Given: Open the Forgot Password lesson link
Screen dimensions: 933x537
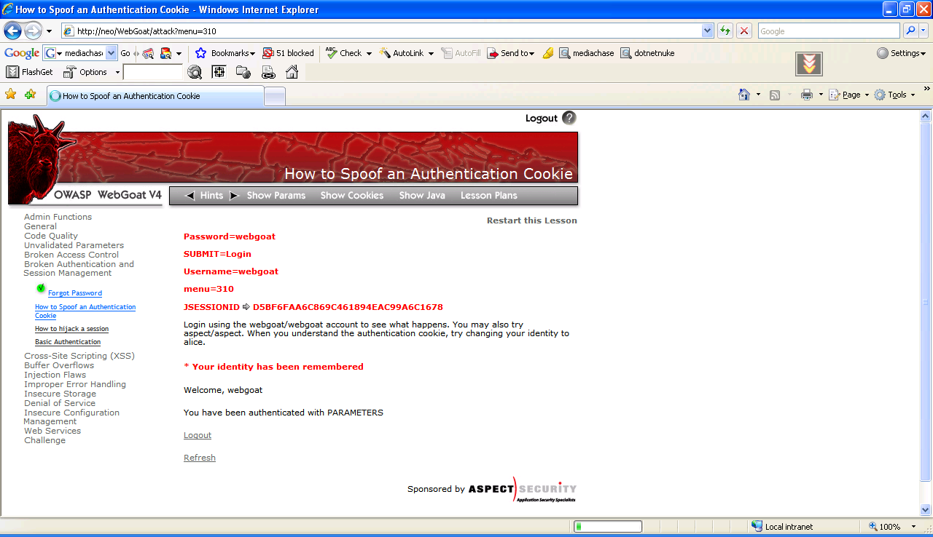Looking at the screenshot, I should coord(74,293).
